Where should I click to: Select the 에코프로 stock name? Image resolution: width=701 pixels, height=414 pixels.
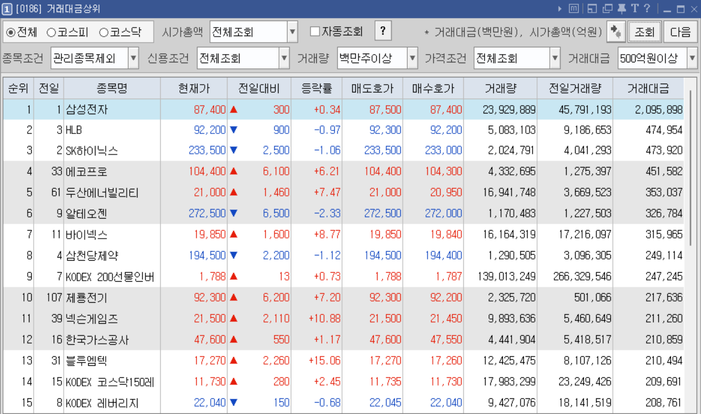[86, 172]
